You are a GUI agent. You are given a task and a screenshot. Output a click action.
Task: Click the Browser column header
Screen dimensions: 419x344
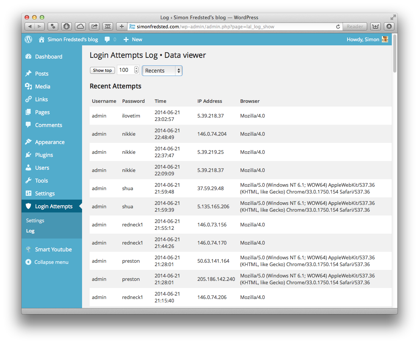tap(250, 101)
